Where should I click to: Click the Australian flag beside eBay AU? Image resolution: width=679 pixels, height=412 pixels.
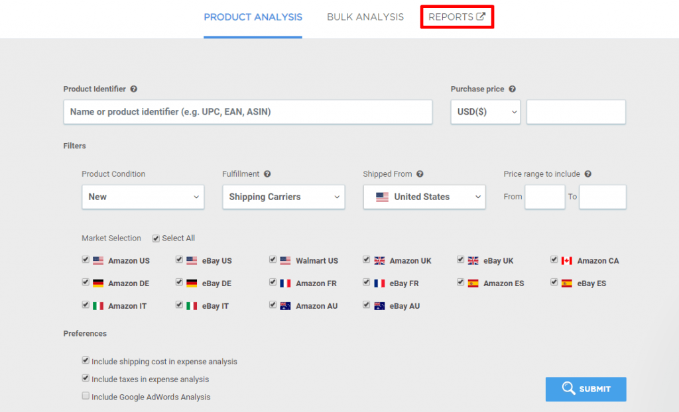click(379, 306)
